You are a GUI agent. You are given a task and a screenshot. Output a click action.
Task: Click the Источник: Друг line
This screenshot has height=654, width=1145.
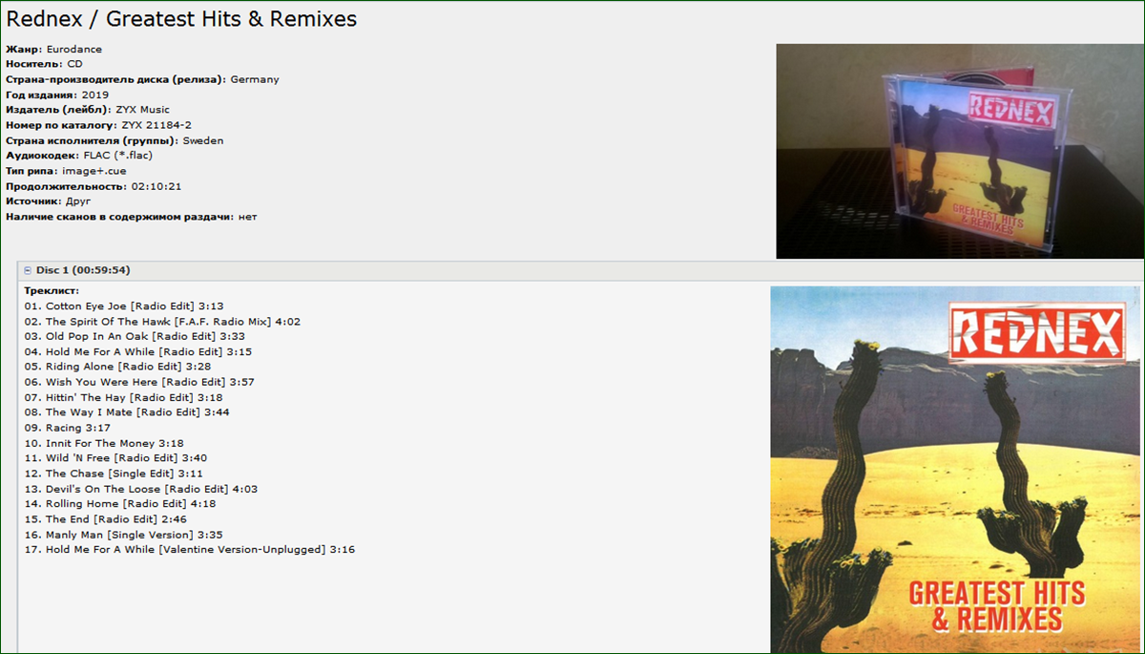point(49,201)
